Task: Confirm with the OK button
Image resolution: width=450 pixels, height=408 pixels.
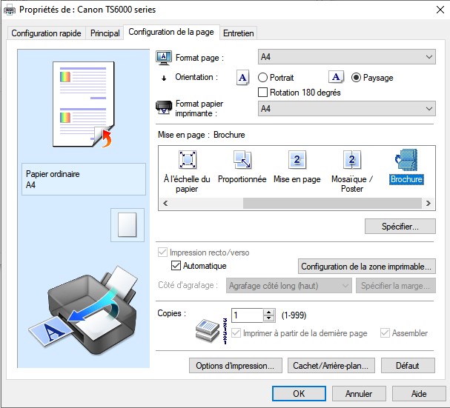Action: [x=299, y=393]
